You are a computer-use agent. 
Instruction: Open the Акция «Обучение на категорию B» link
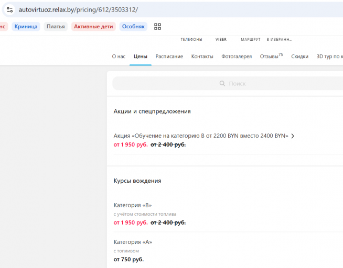pyautogui.click(x=201, y=136)
